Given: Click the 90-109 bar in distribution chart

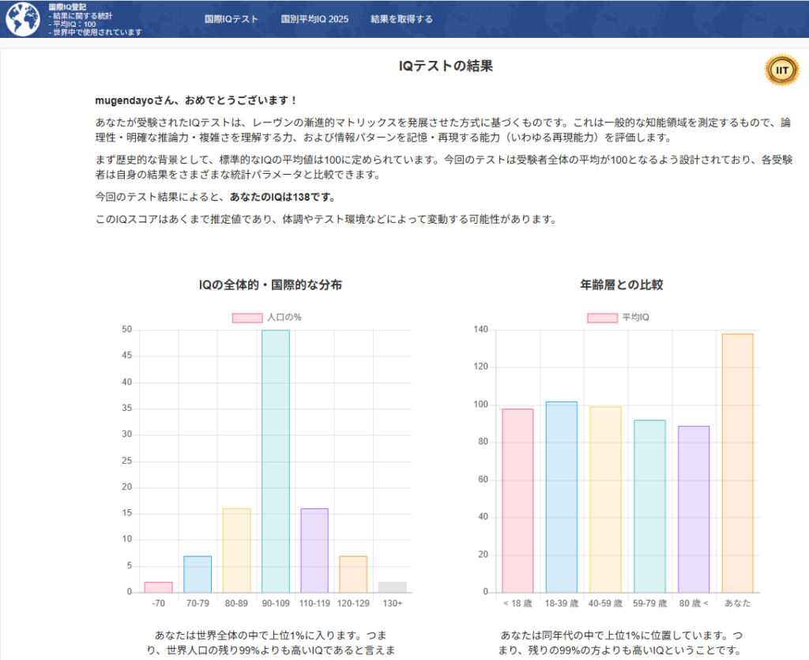Looking at the screenshot, I should click(276, 461).
